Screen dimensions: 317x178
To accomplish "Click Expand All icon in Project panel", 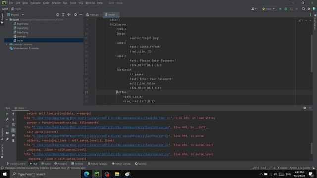I will coord(63,15).
